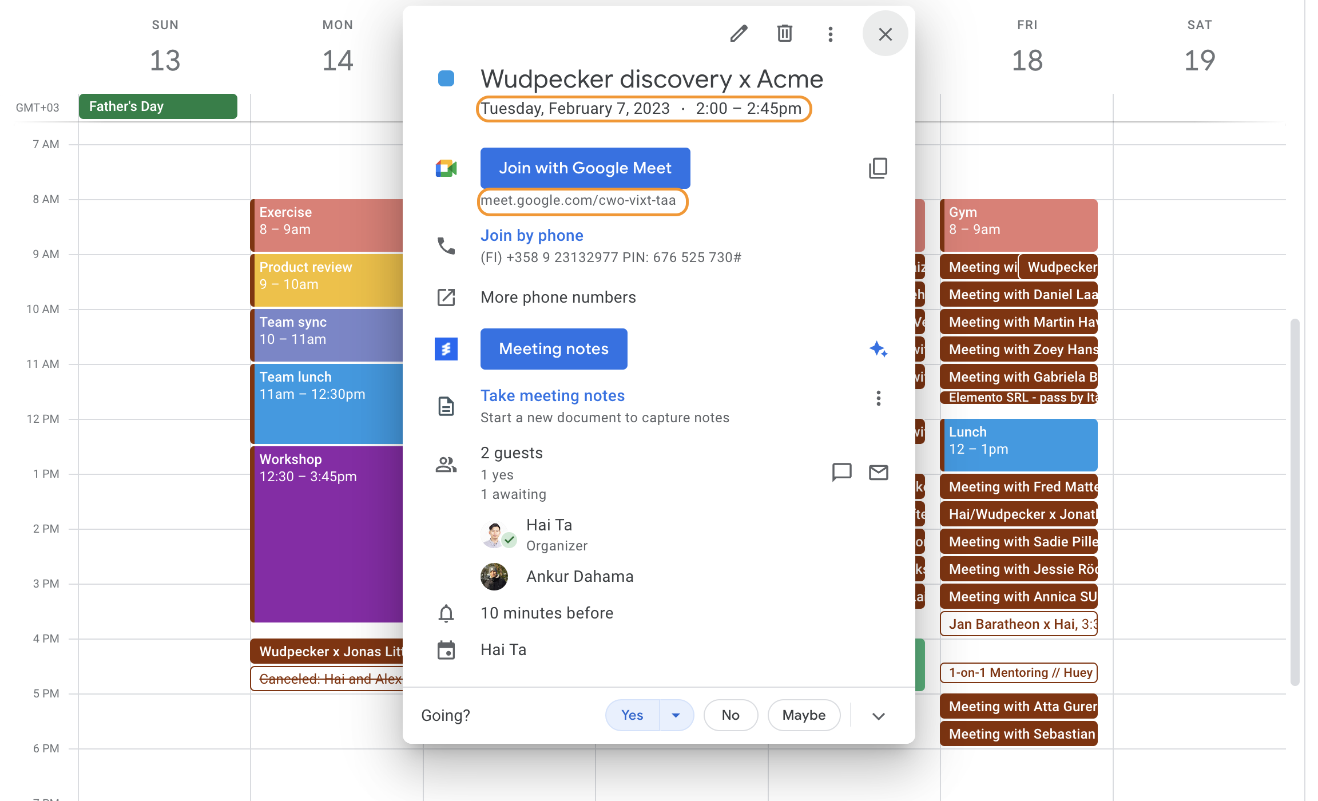Email guests envelope icon

[x=878, y=472]
